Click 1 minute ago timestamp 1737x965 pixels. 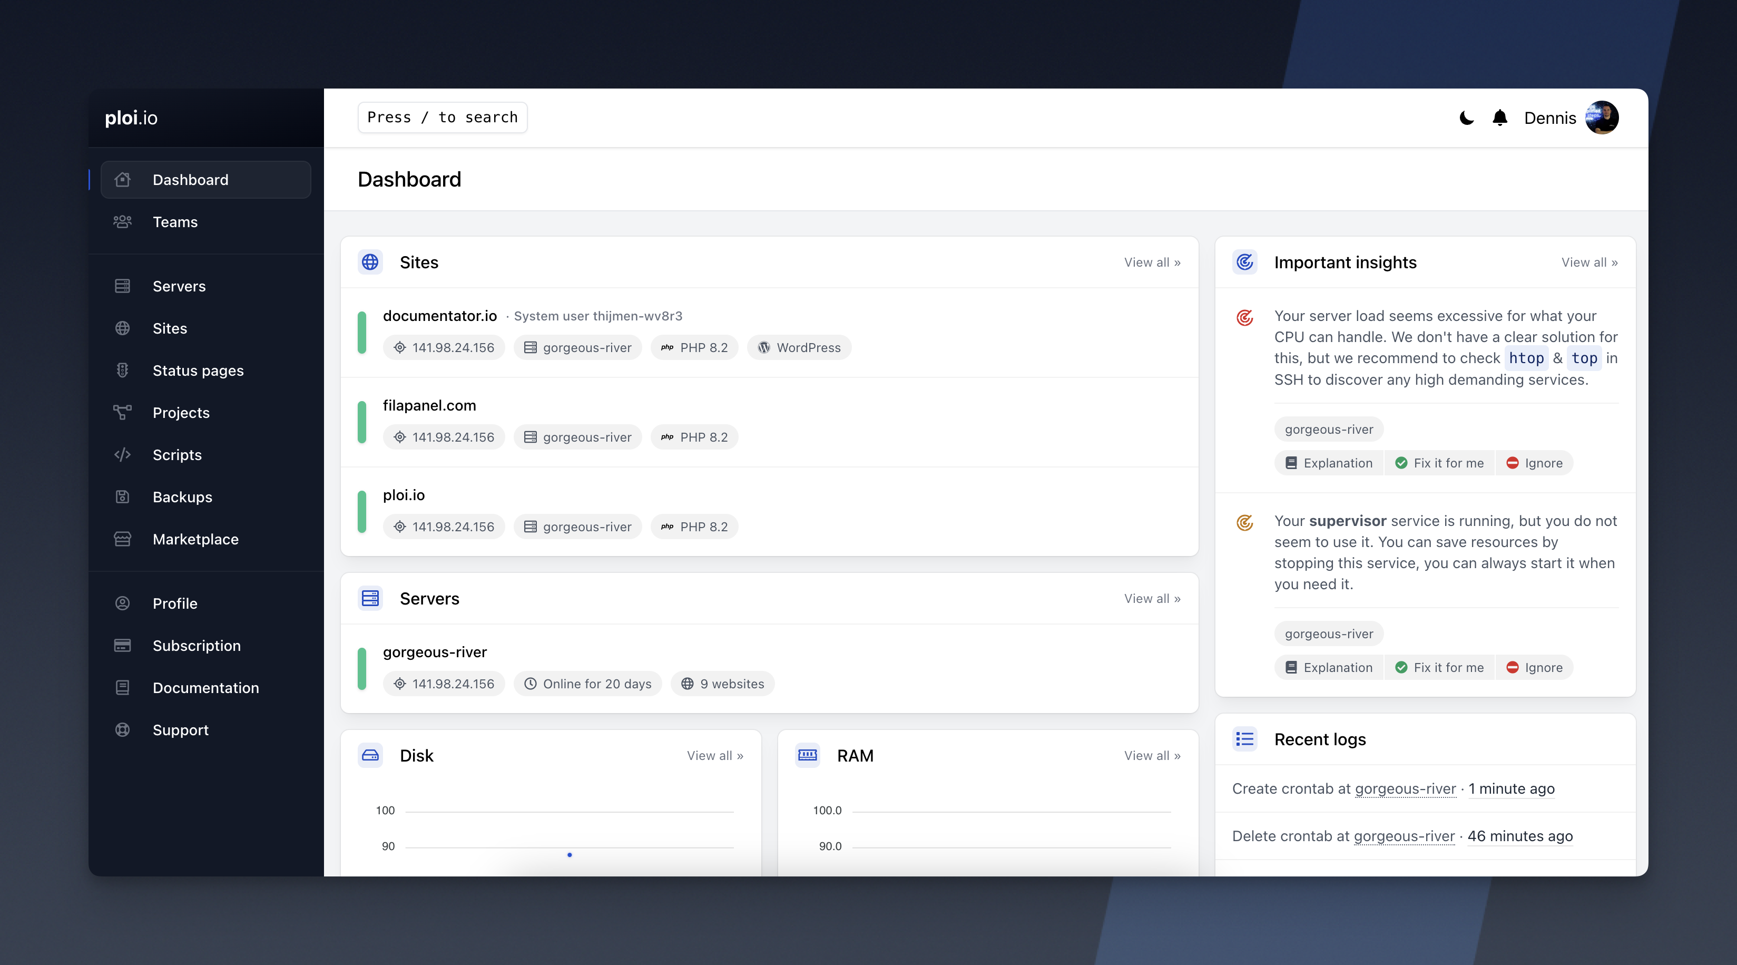coord(1511,789)
